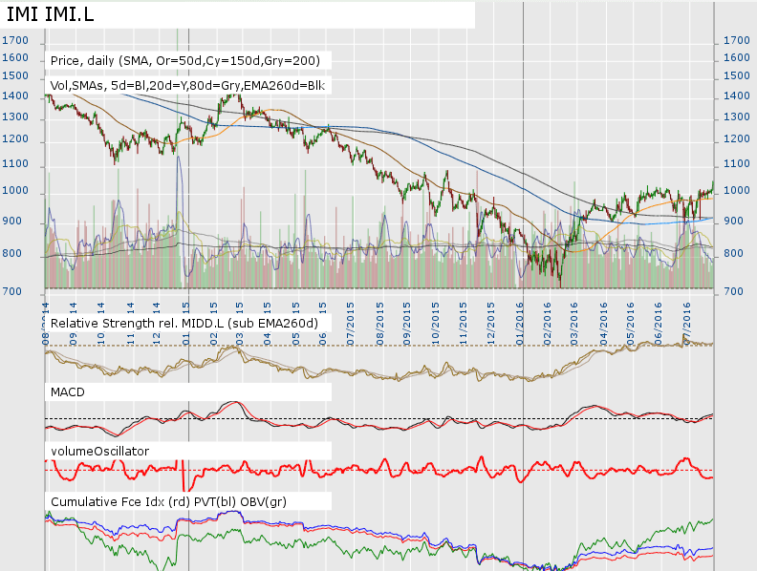Click the 01/2016 date on the time axis
This screenshot has width=757, height=571.
pyautogui.click(x=520, y=311)
